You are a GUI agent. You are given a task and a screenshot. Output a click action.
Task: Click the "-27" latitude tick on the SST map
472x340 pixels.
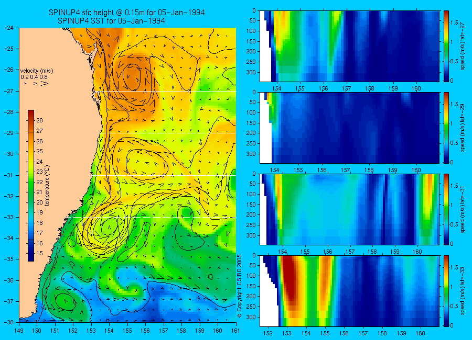click(x=8, y=91)
